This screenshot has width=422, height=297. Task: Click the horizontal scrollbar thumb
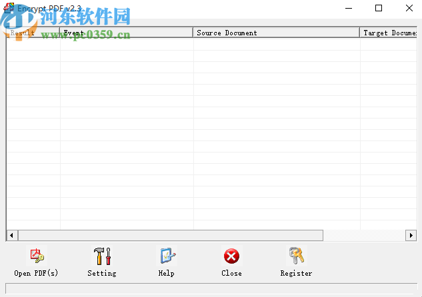pyautogui.click(x=171, y=236)
